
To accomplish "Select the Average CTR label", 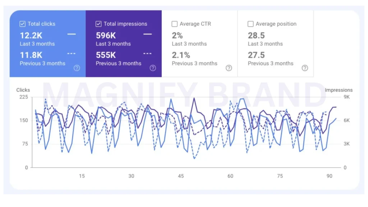I will click(x=195, y=24).
